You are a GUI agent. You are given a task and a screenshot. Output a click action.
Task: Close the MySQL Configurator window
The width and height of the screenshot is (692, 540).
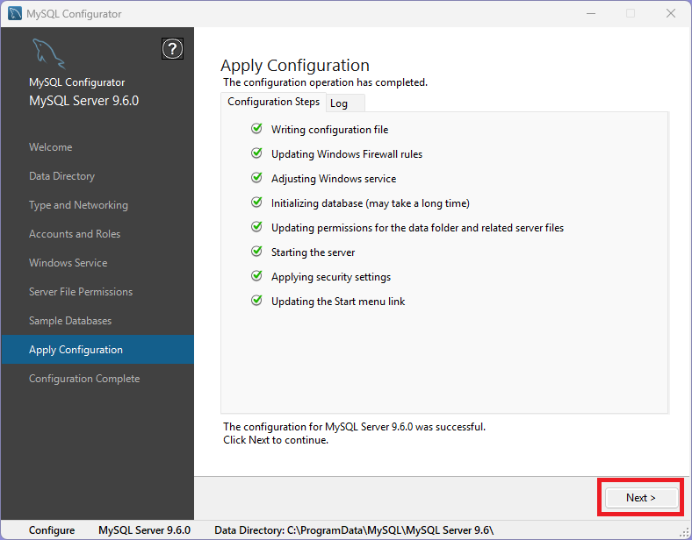671,13
